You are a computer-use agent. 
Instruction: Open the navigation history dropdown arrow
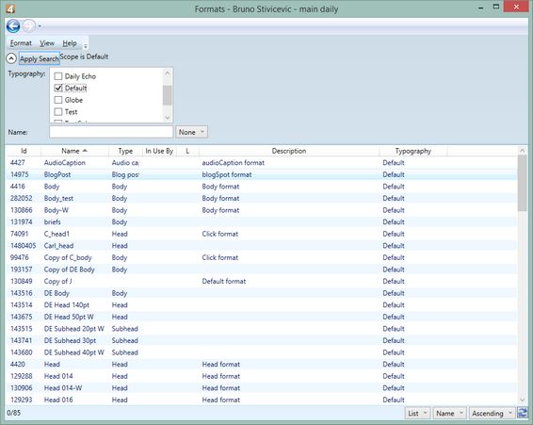point(40,26)
